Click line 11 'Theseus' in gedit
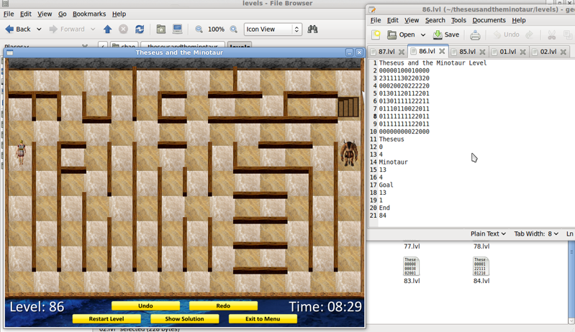 (x=391, y=139)
